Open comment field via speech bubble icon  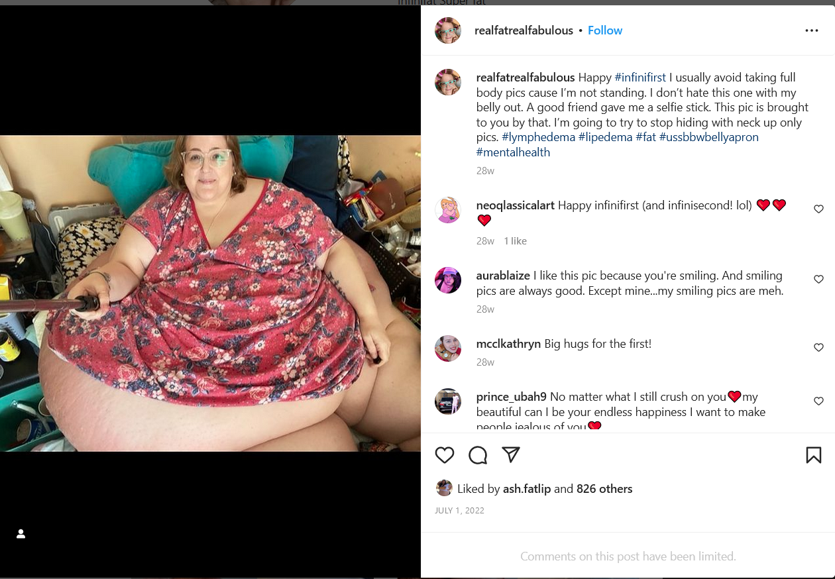pyautogui.click(x=478, y=455)
